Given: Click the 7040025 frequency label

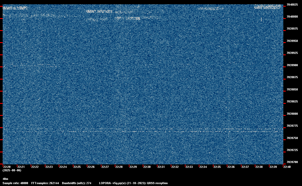Looking at the screenshot, I should point(292,5).
